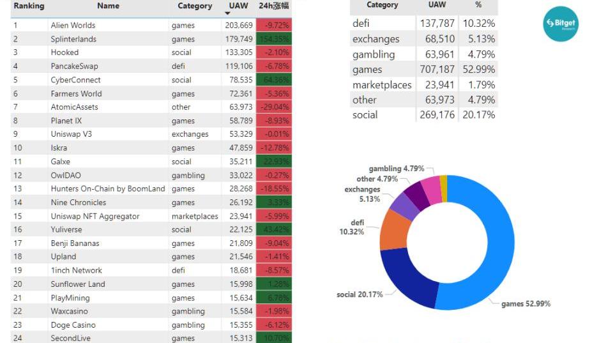Select the Uniswap NFT Aggregator row name
This screenshot has width=592, height=343.
tap(95, 217)
